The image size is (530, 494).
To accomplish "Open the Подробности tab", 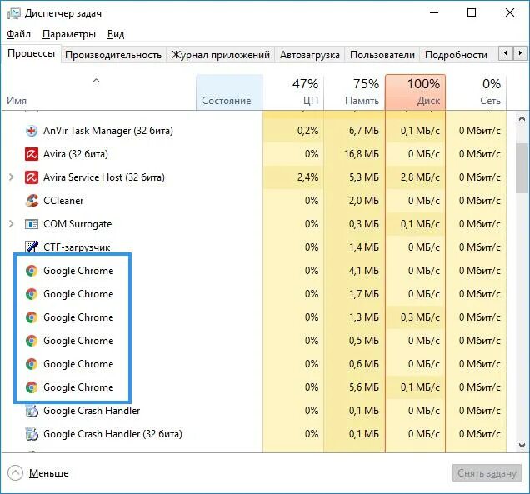I will point(456,55).
